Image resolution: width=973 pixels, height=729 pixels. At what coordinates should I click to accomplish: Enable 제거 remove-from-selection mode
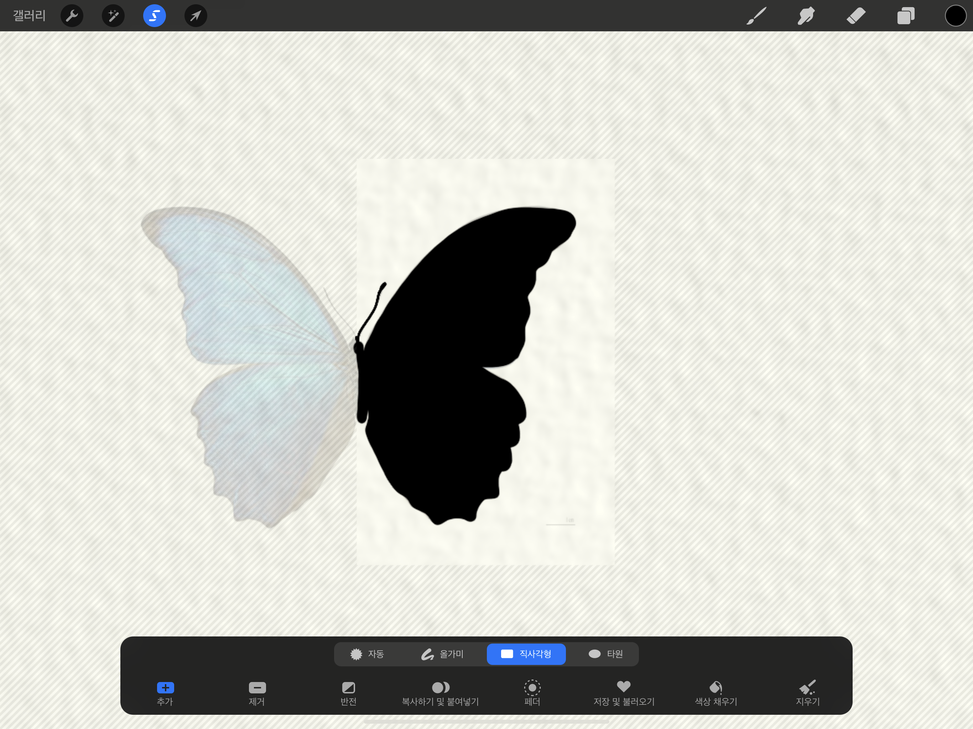point(257,692)
